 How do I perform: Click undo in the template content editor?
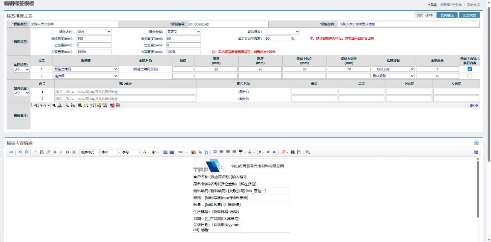20,152
